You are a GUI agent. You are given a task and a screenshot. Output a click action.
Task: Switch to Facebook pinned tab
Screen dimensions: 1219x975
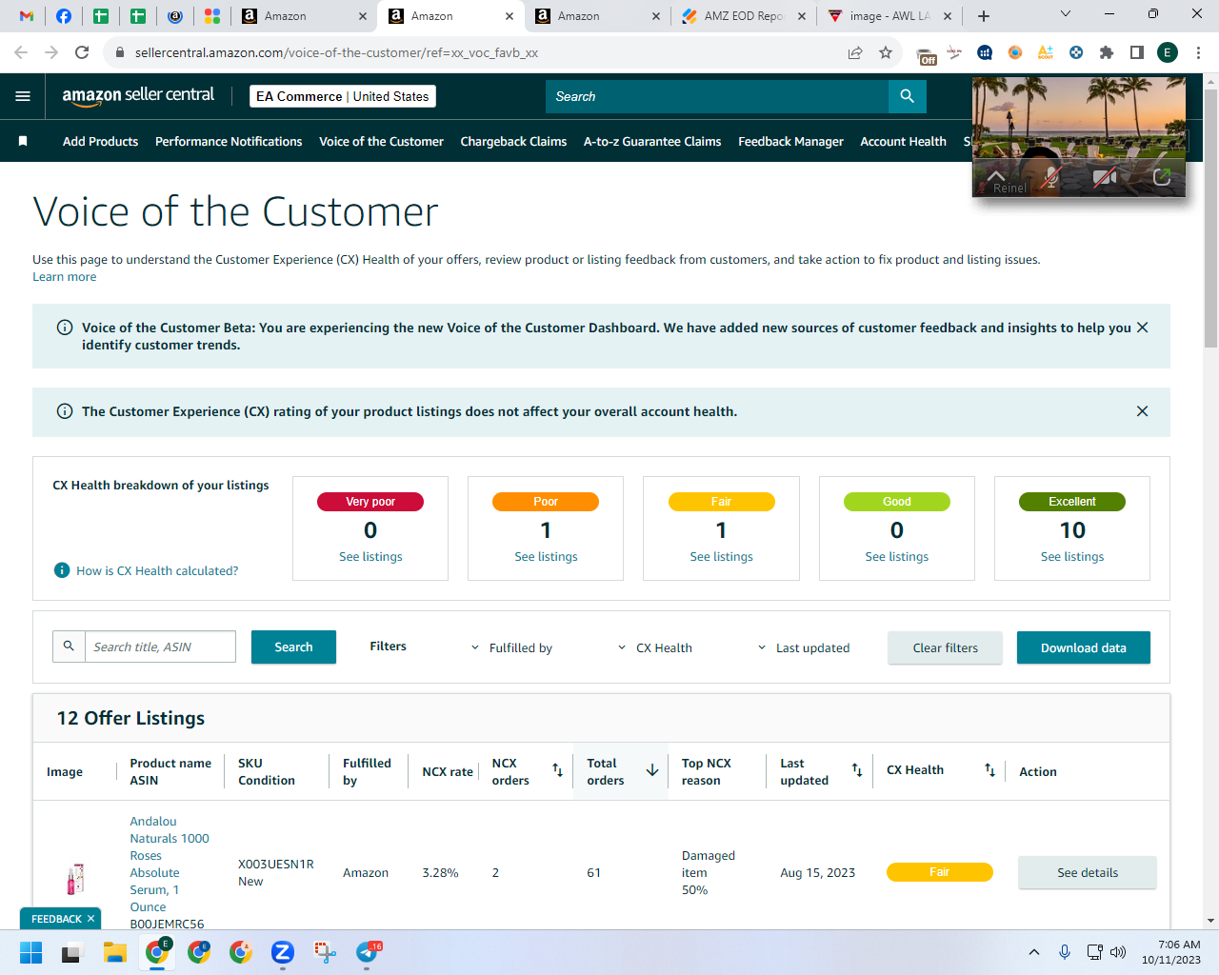point(64,16)
